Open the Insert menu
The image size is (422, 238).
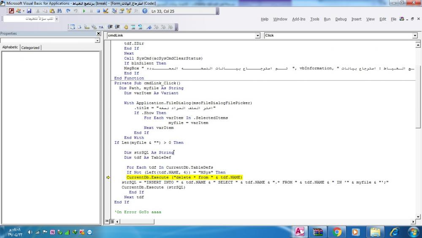point(356,19)
